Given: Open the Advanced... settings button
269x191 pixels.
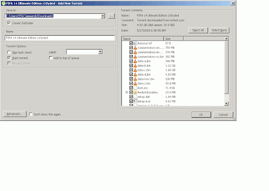Looking at the screenshot, I should (x=15, y=114).
